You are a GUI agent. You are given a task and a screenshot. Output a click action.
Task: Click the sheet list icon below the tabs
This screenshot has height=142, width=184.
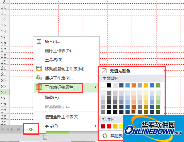45,137
